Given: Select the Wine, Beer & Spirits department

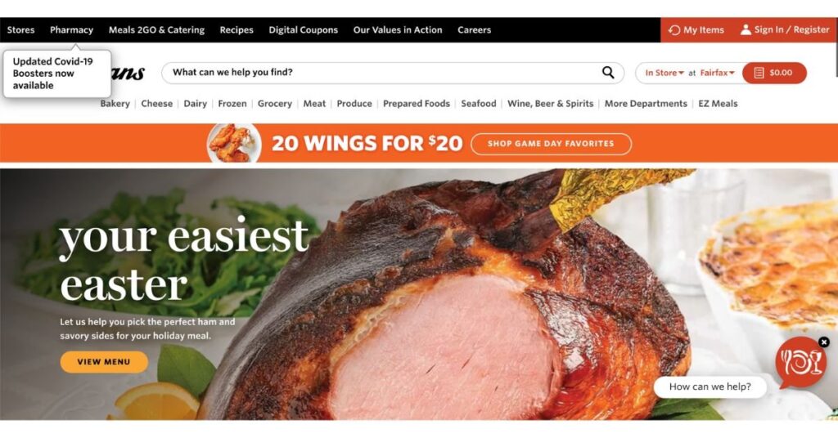Looking at the screenshot, I should 550,104.
